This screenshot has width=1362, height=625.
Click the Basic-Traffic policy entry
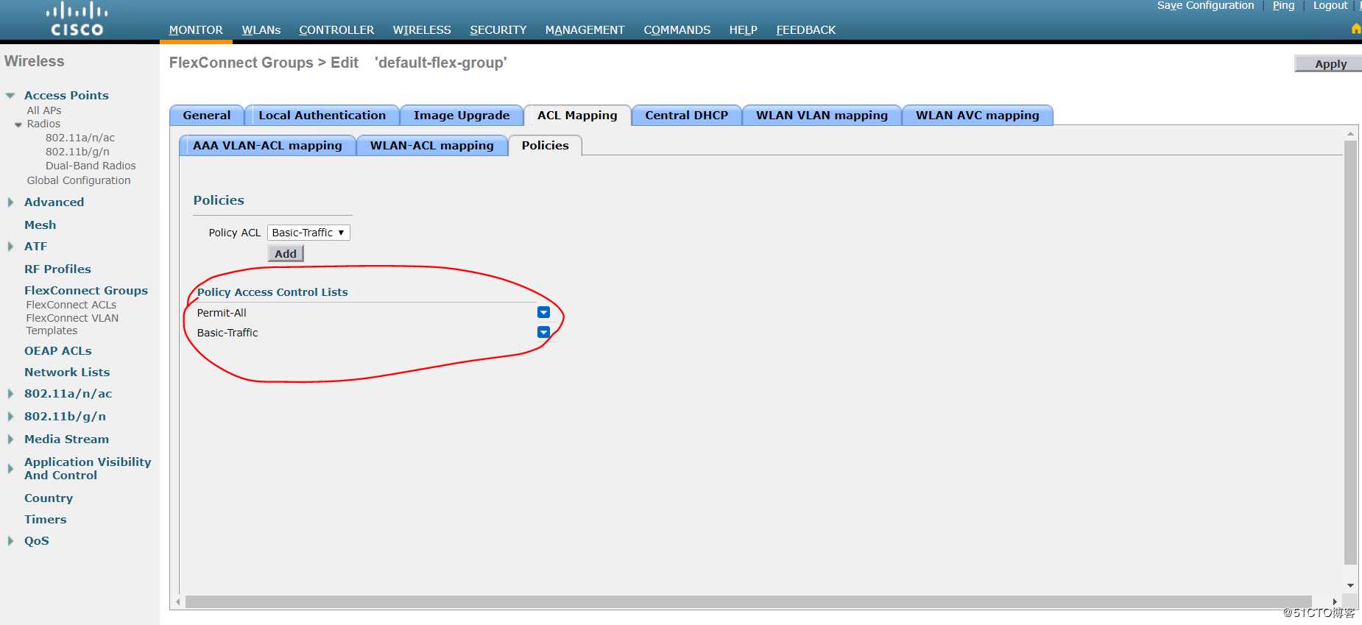(x=227, y=333)
